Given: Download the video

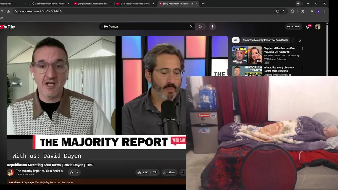Looking at the screenshot, I should [x=183, y=173].
